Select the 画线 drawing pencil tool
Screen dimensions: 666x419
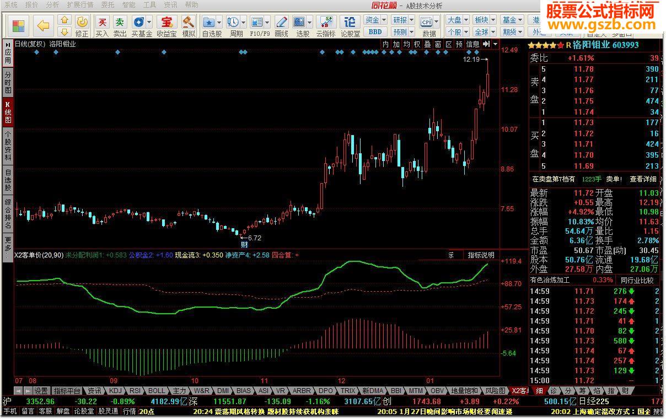[x=281, y=22]
